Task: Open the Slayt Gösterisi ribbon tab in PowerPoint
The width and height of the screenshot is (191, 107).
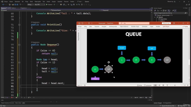Action: coord(124,26)
